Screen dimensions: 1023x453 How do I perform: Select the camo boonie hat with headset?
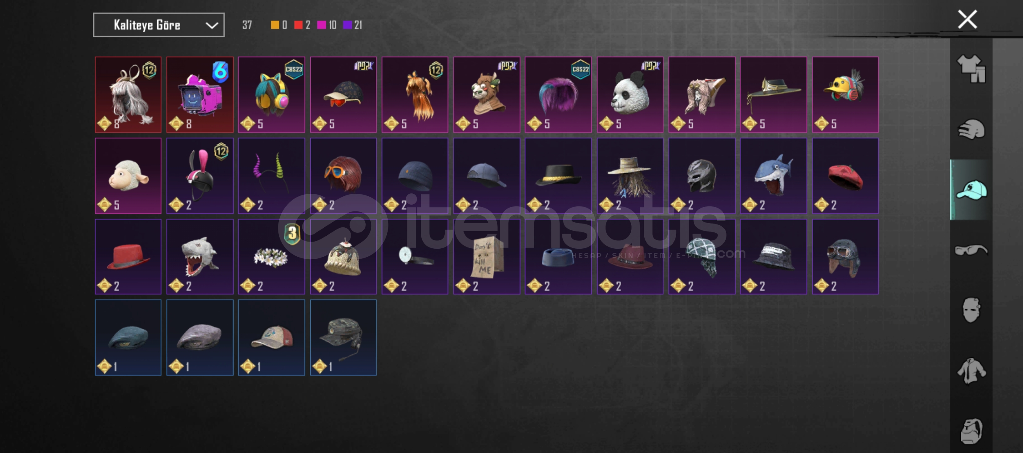[x=343, y=338]
